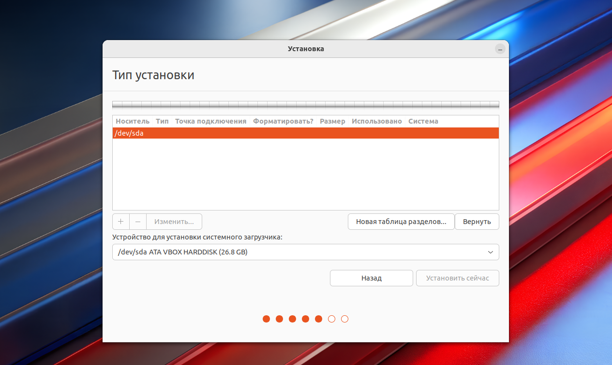Click the minus button to remove partition
The image size is (612, 365).
tap(138, 222)
